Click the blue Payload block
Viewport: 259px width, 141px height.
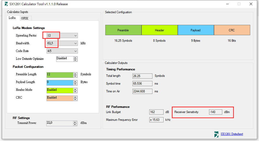[x=196, y=30]
